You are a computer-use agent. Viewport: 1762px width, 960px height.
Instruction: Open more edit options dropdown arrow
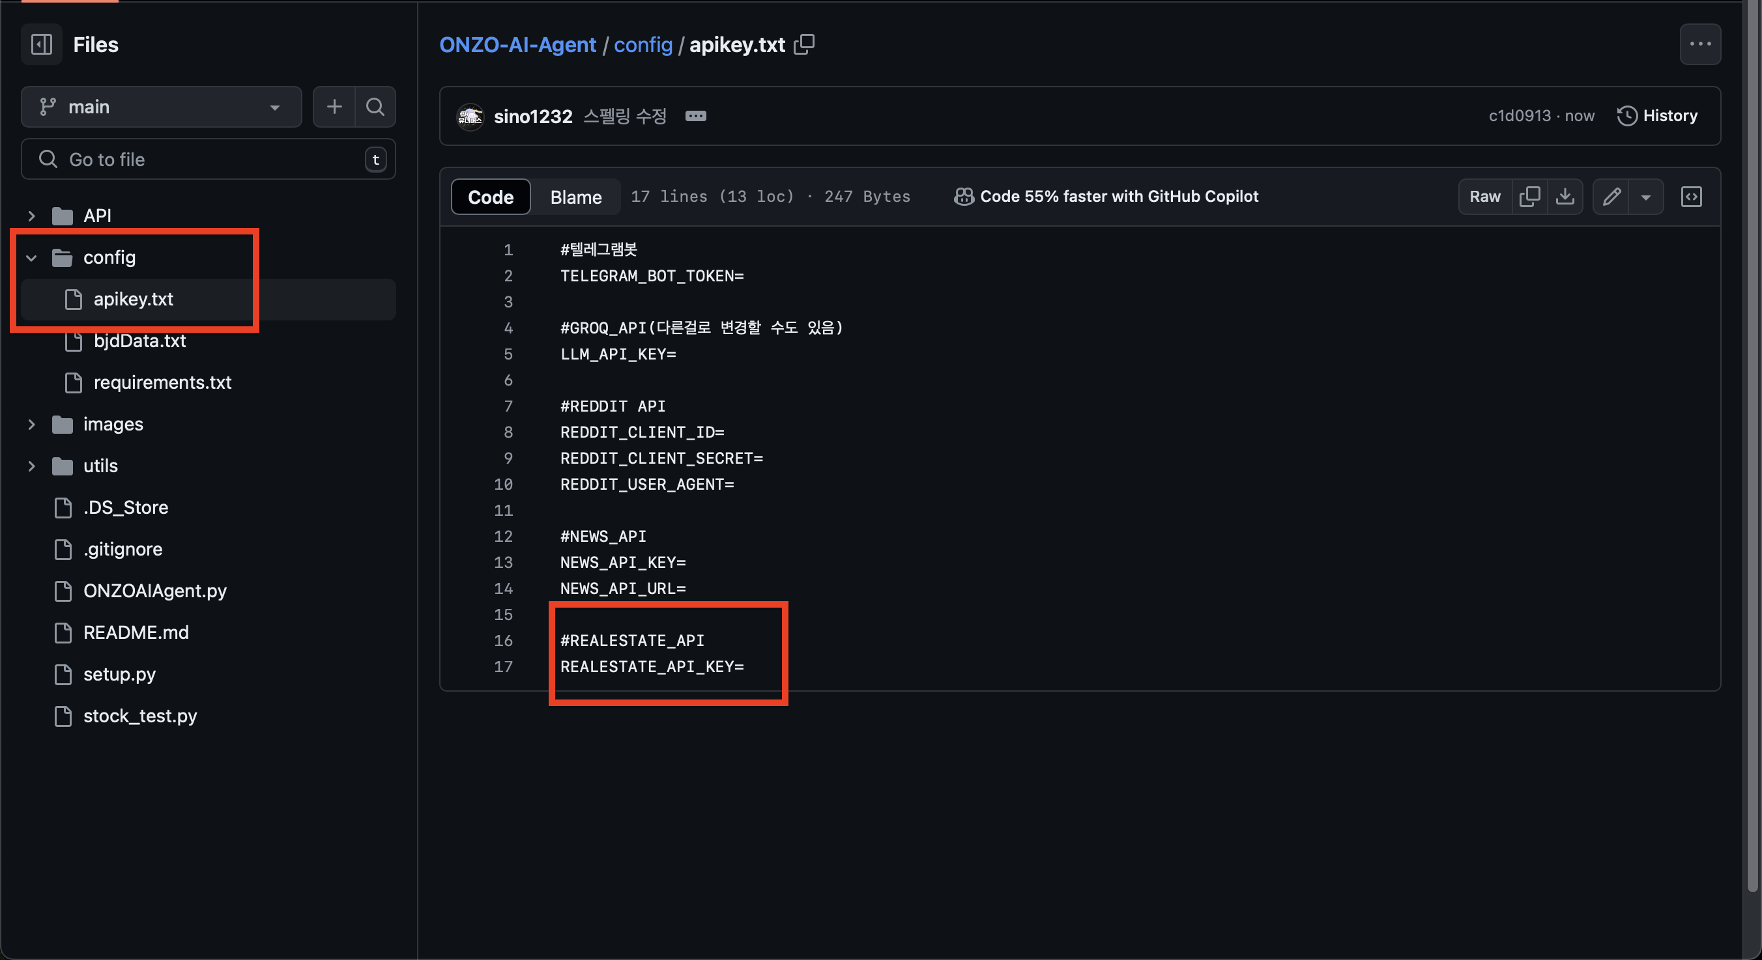tap(1647, 197)
